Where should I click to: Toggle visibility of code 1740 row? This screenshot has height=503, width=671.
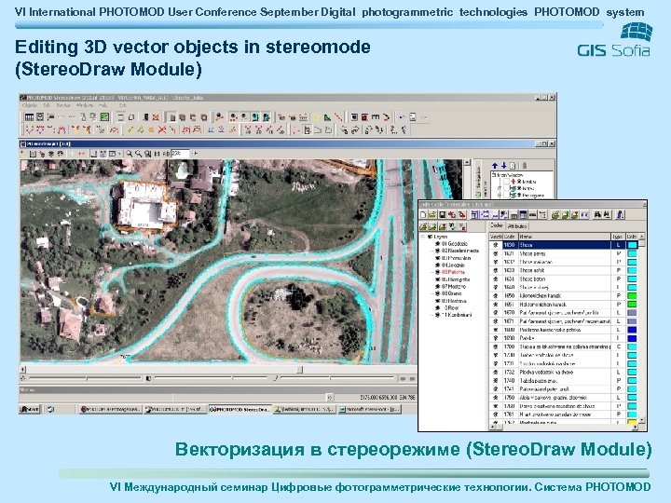(x=496, y=380)
